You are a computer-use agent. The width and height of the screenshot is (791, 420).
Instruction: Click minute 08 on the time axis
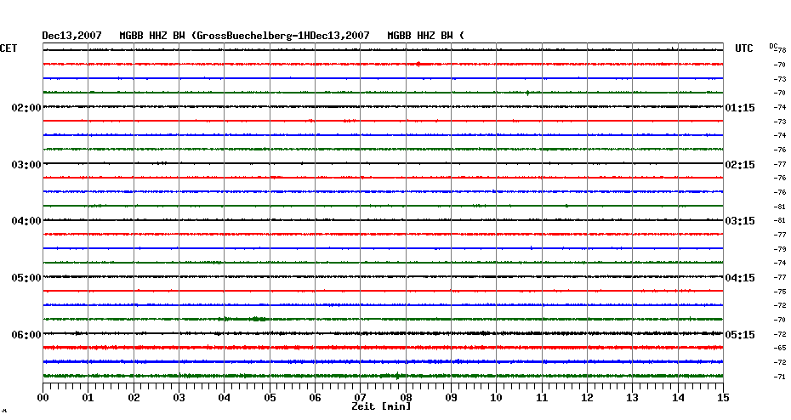pyautogui.click(x=406, y=398)
